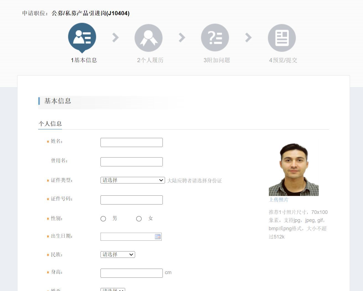Click the 姓名 input field
The image size is (363, 291).
132,142
